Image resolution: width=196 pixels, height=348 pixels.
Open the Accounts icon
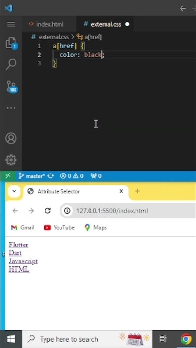click(11, 138)
